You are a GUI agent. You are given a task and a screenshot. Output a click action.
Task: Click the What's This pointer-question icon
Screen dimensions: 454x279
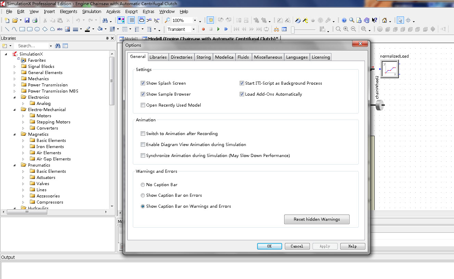click(375, 20)
